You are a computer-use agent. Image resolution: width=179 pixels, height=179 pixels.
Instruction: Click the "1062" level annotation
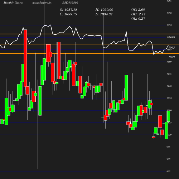(171, 48)
